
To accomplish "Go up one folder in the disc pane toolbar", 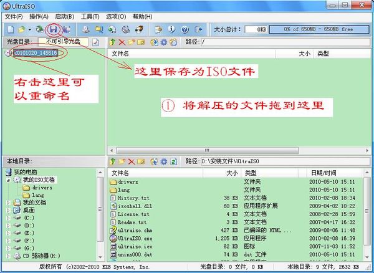I will coord(112,42).
